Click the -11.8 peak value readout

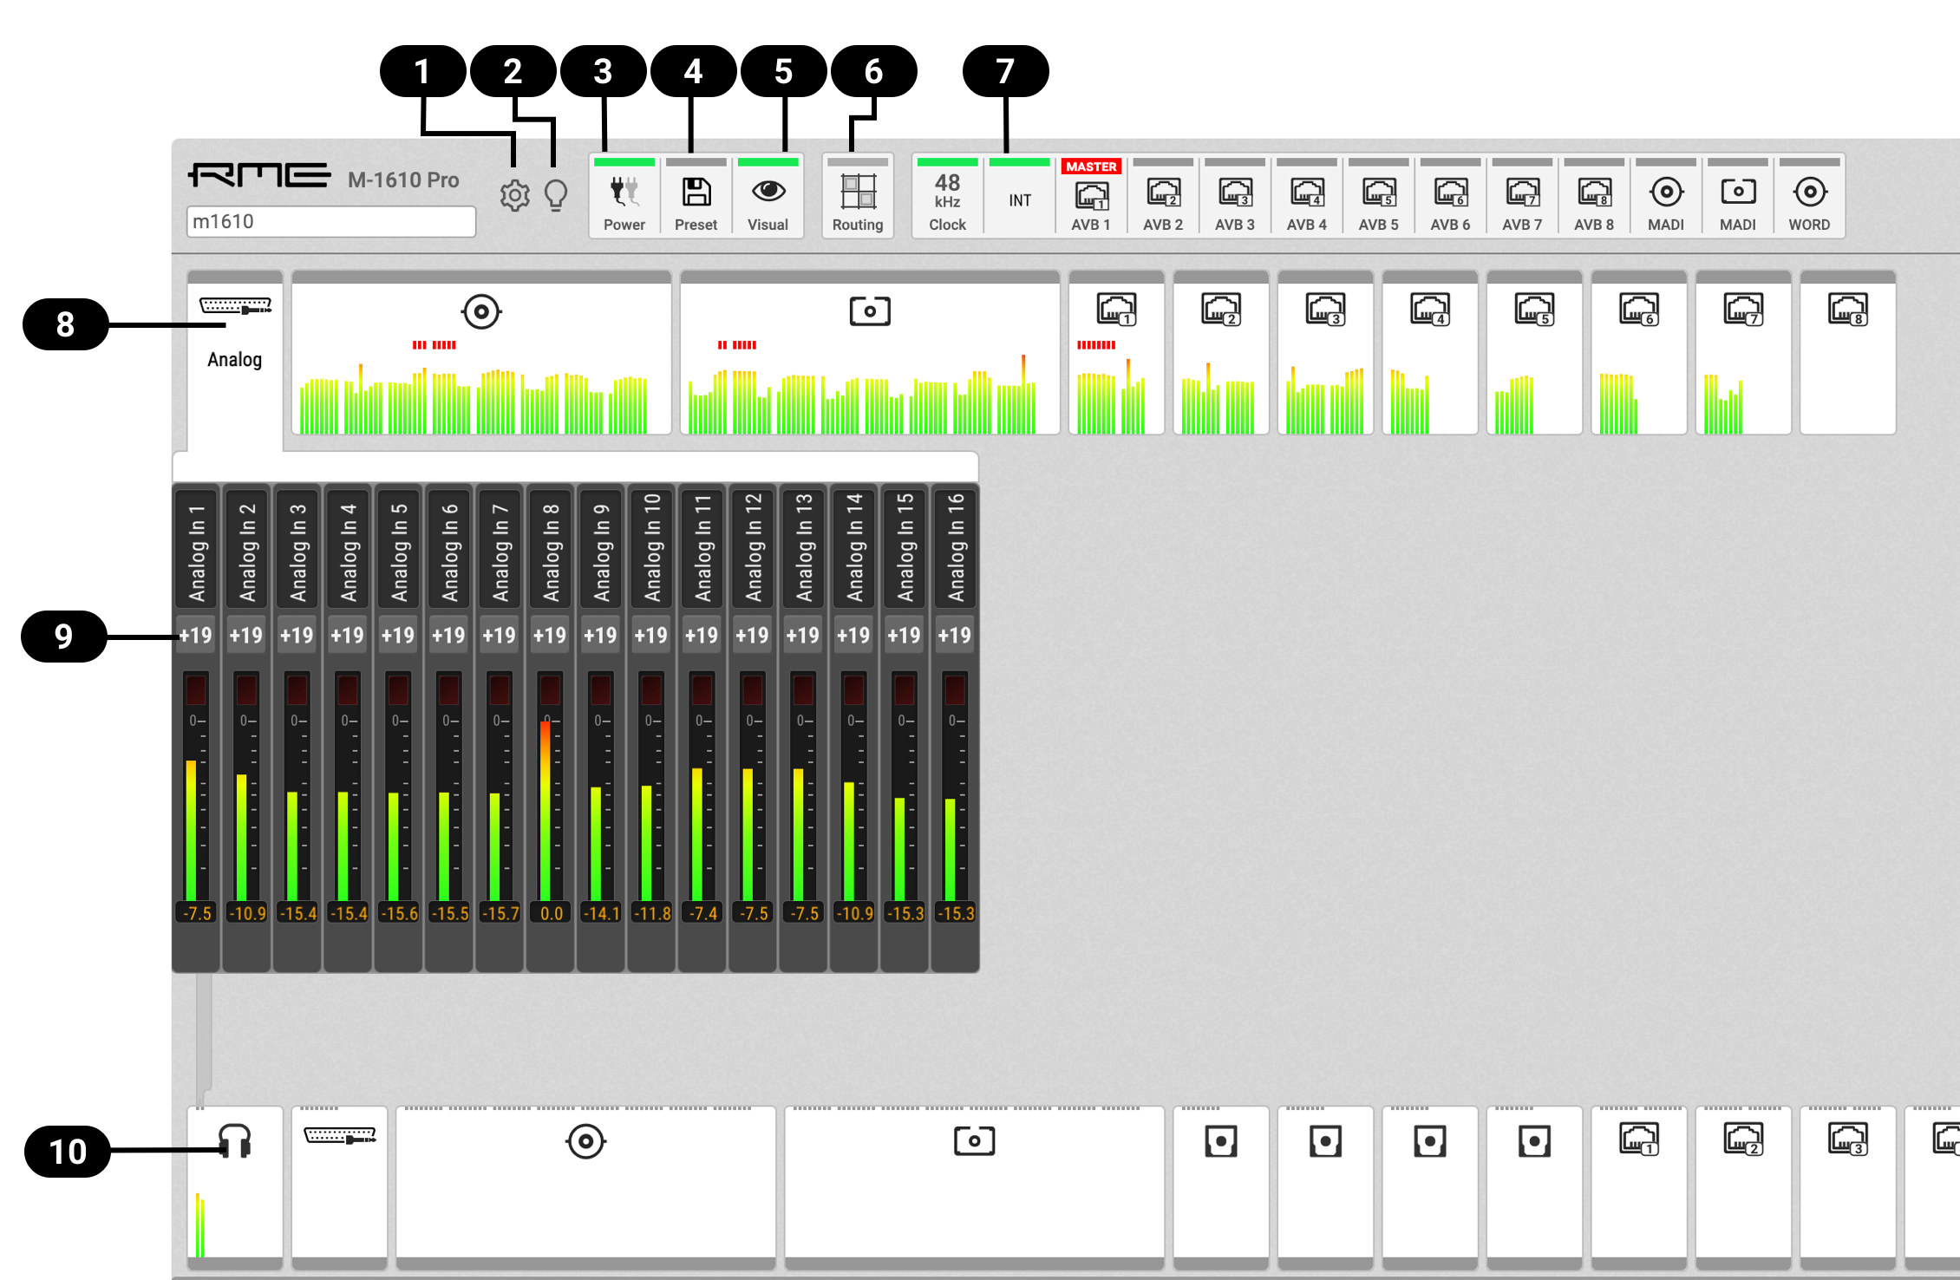(x=652, y=913)
